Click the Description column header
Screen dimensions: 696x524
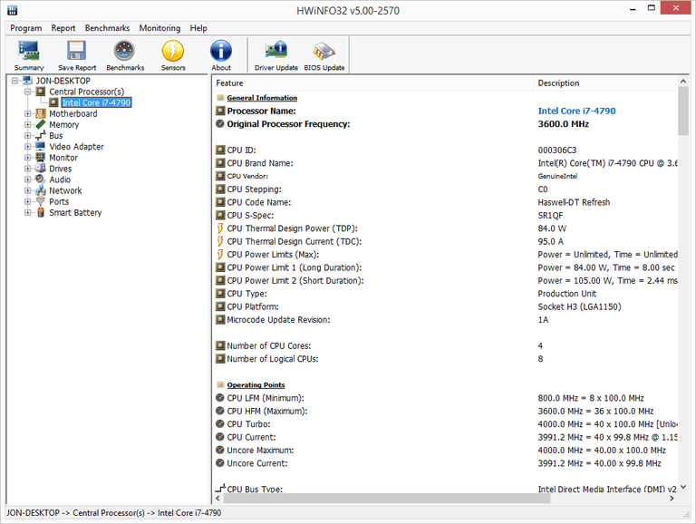(605, 83)
